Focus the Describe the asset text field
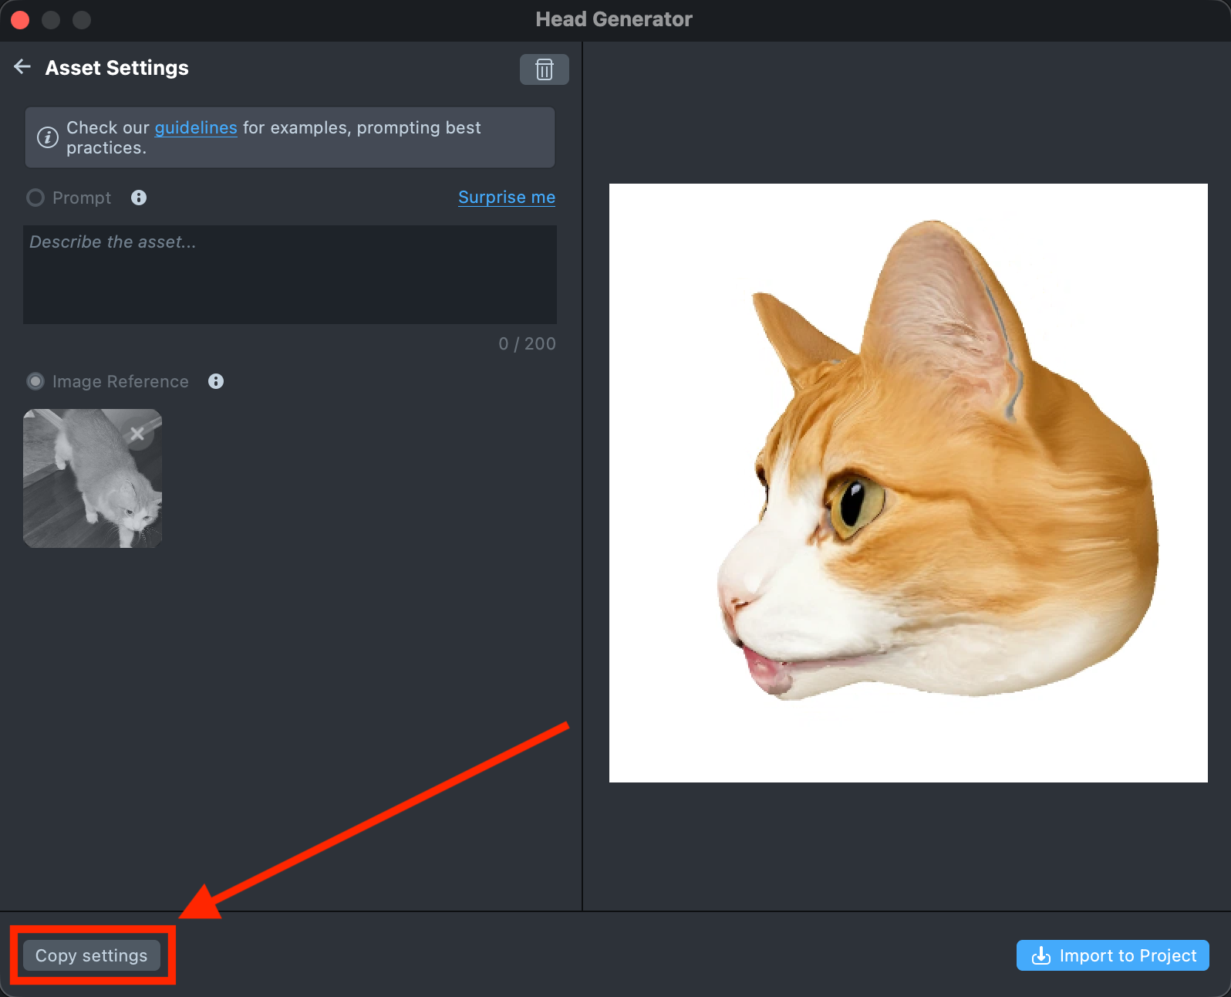The height and width of the screenshot is (997, 1231). (289, 275)
